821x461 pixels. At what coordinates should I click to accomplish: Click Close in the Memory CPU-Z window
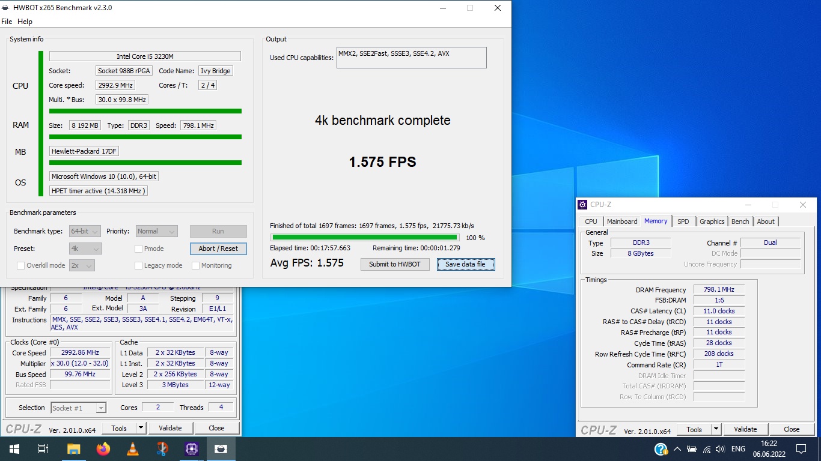pos(792,429)
